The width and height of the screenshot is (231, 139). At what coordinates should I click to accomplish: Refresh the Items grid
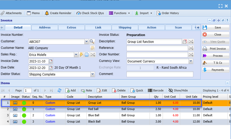coord(59,90)
